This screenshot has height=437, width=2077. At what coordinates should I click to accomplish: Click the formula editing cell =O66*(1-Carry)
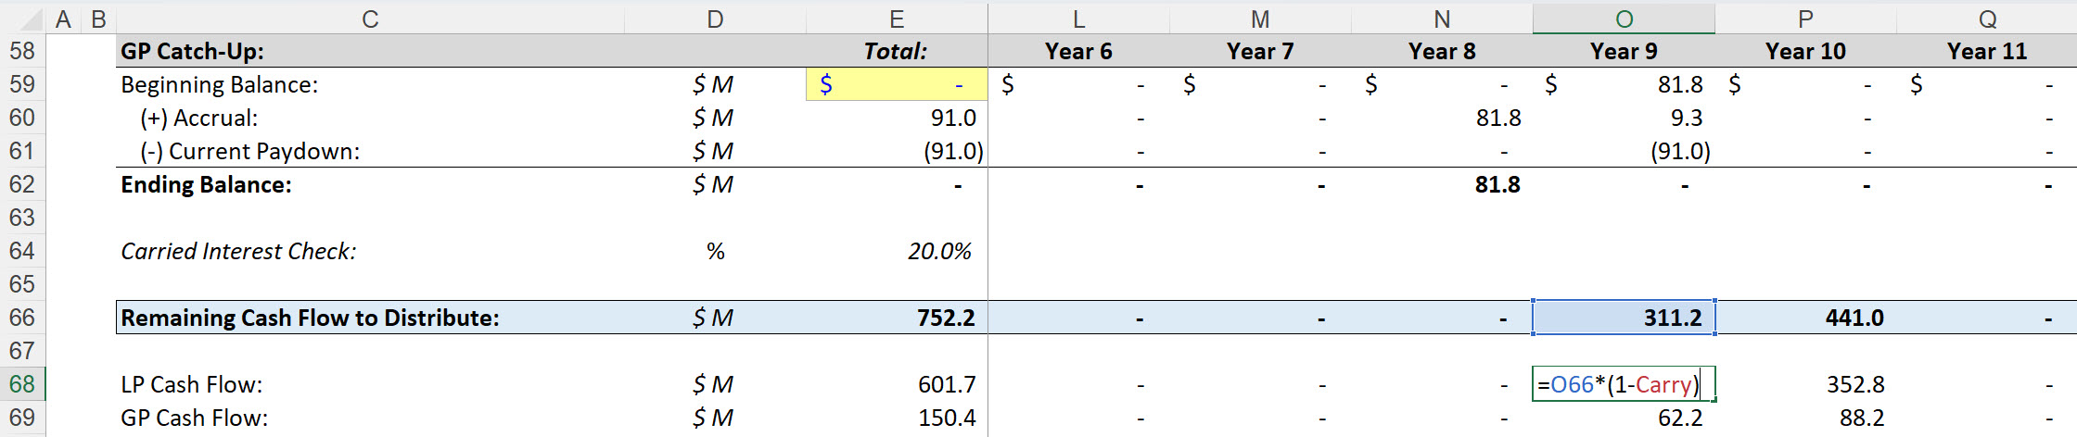[1624, 384]
